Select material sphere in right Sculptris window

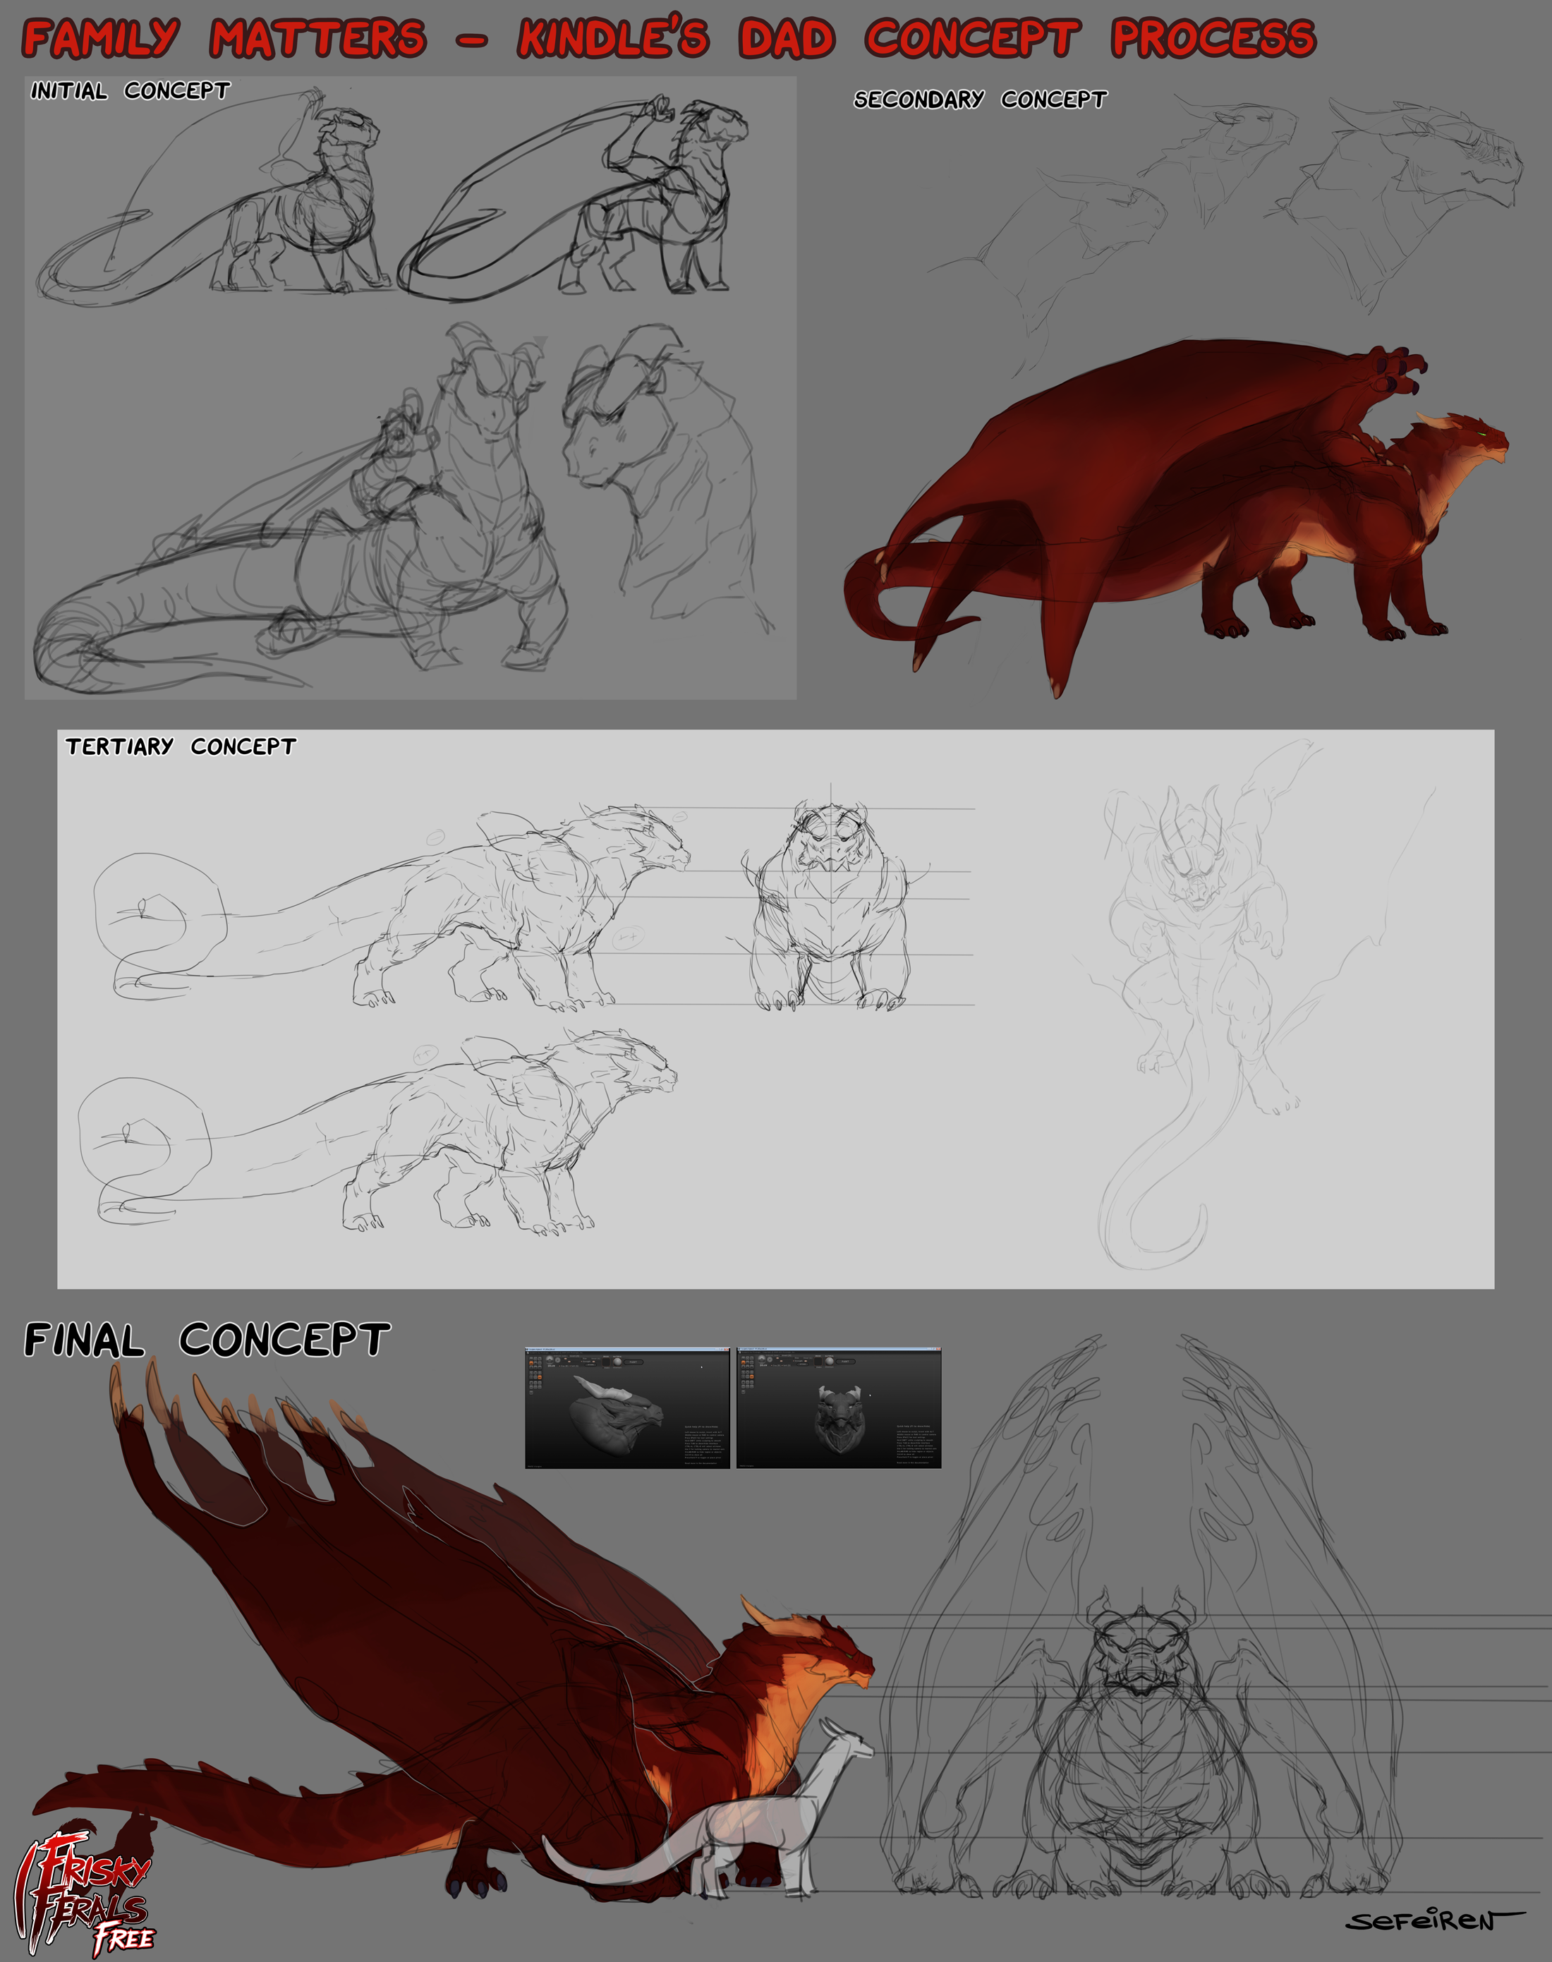(x=830, y=1362)
